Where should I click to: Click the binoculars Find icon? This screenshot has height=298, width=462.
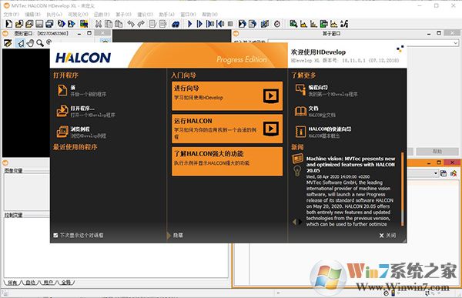tap(176, 24)
